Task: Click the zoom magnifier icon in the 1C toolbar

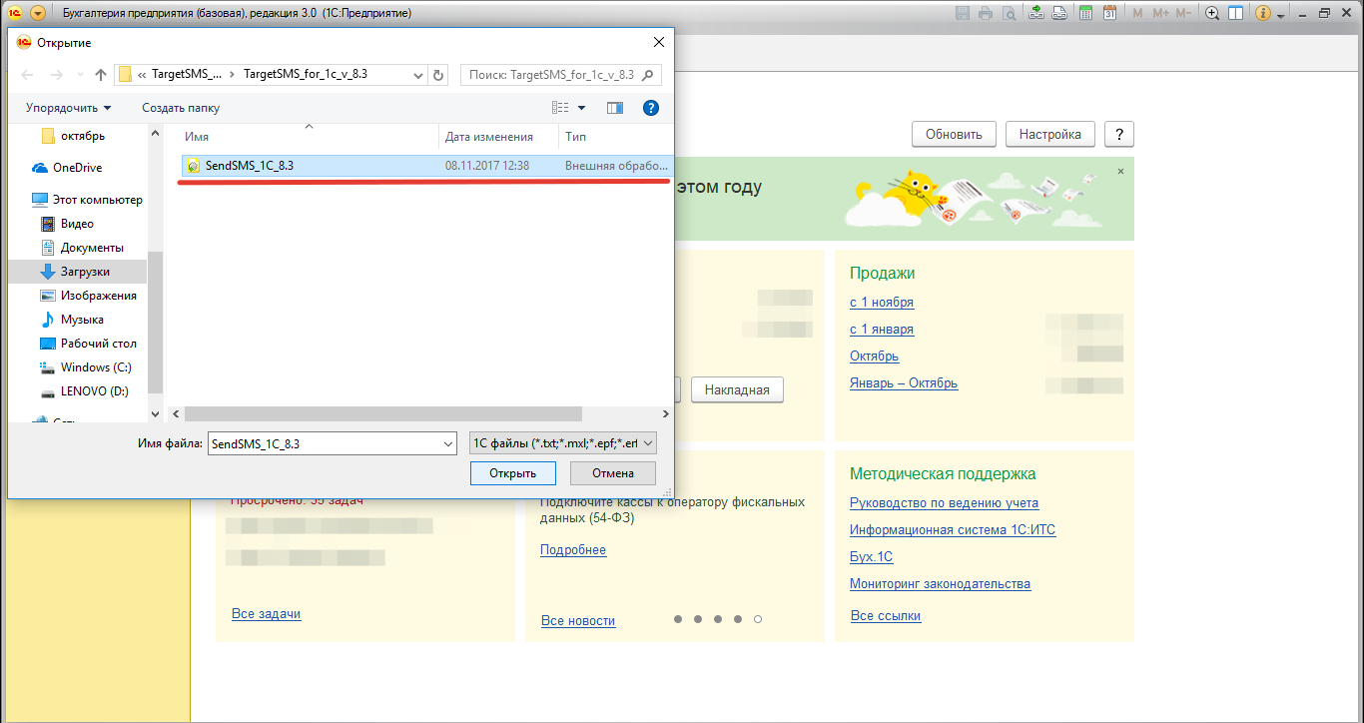Action: tap(1212, 13)
